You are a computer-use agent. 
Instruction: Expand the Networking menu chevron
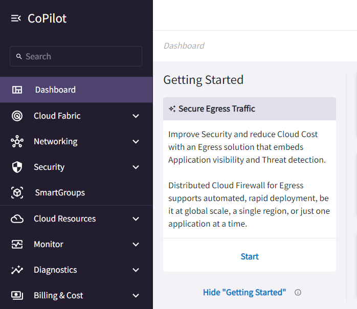[136, 142]
